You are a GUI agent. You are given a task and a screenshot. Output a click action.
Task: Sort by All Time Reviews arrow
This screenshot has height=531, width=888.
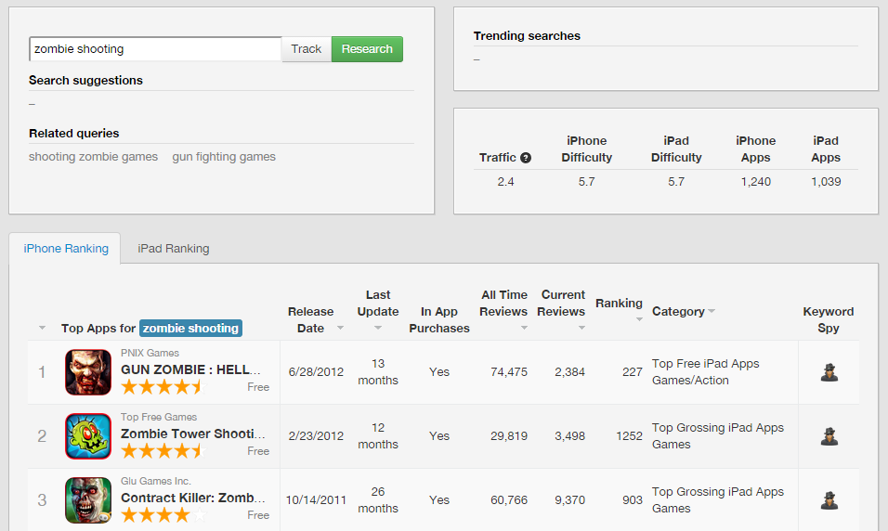coord(525,329)
